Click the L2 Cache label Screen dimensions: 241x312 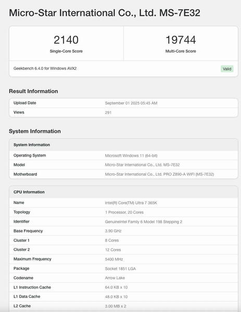tap(22, 306)
